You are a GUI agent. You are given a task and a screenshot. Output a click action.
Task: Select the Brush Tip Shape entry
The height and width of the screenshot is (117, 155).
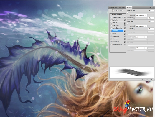click(117, 15)
